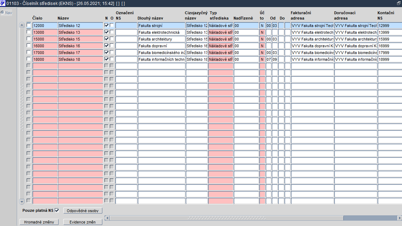
Task: Restore window using title bar restore icon
Action: coord(399,3)
